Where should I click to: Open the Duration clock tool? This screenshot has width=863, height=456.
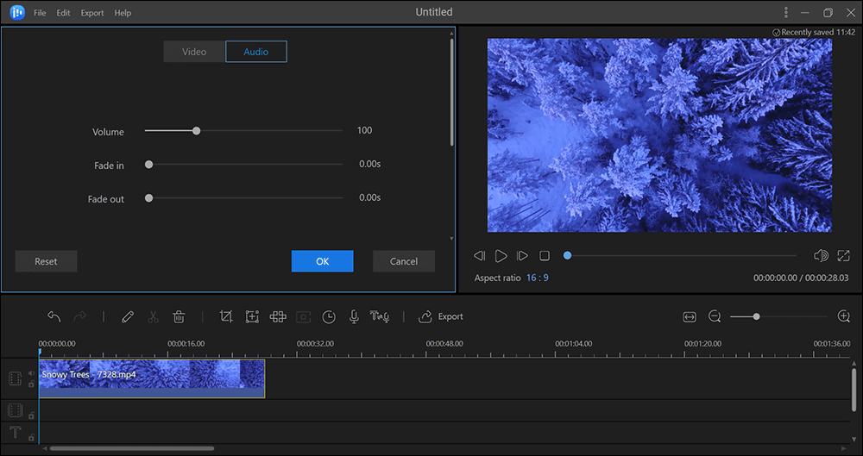(x=329, y=316)
